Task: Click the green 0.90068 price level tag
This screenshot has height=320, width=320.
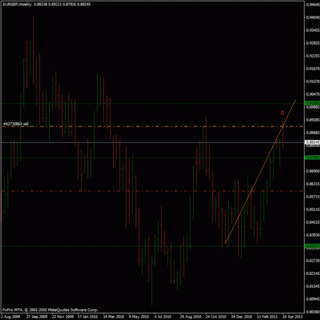Action: [312, 103]
